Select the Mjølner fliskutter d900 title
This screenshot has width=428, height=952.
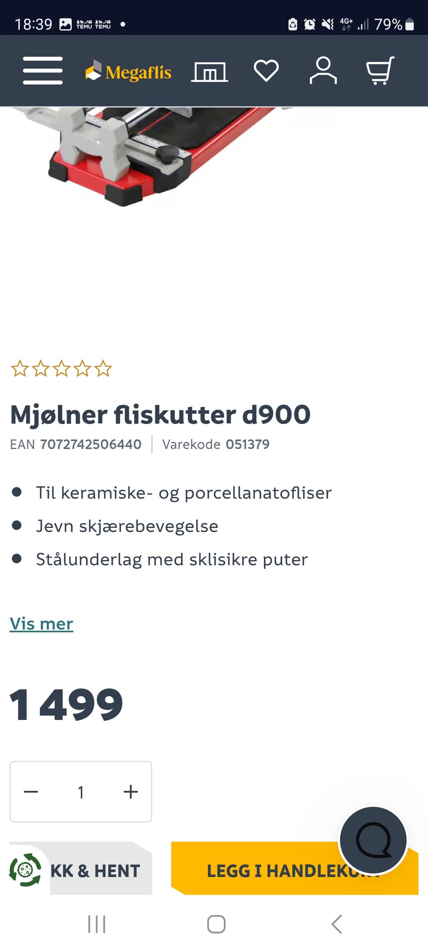point(160,414)
